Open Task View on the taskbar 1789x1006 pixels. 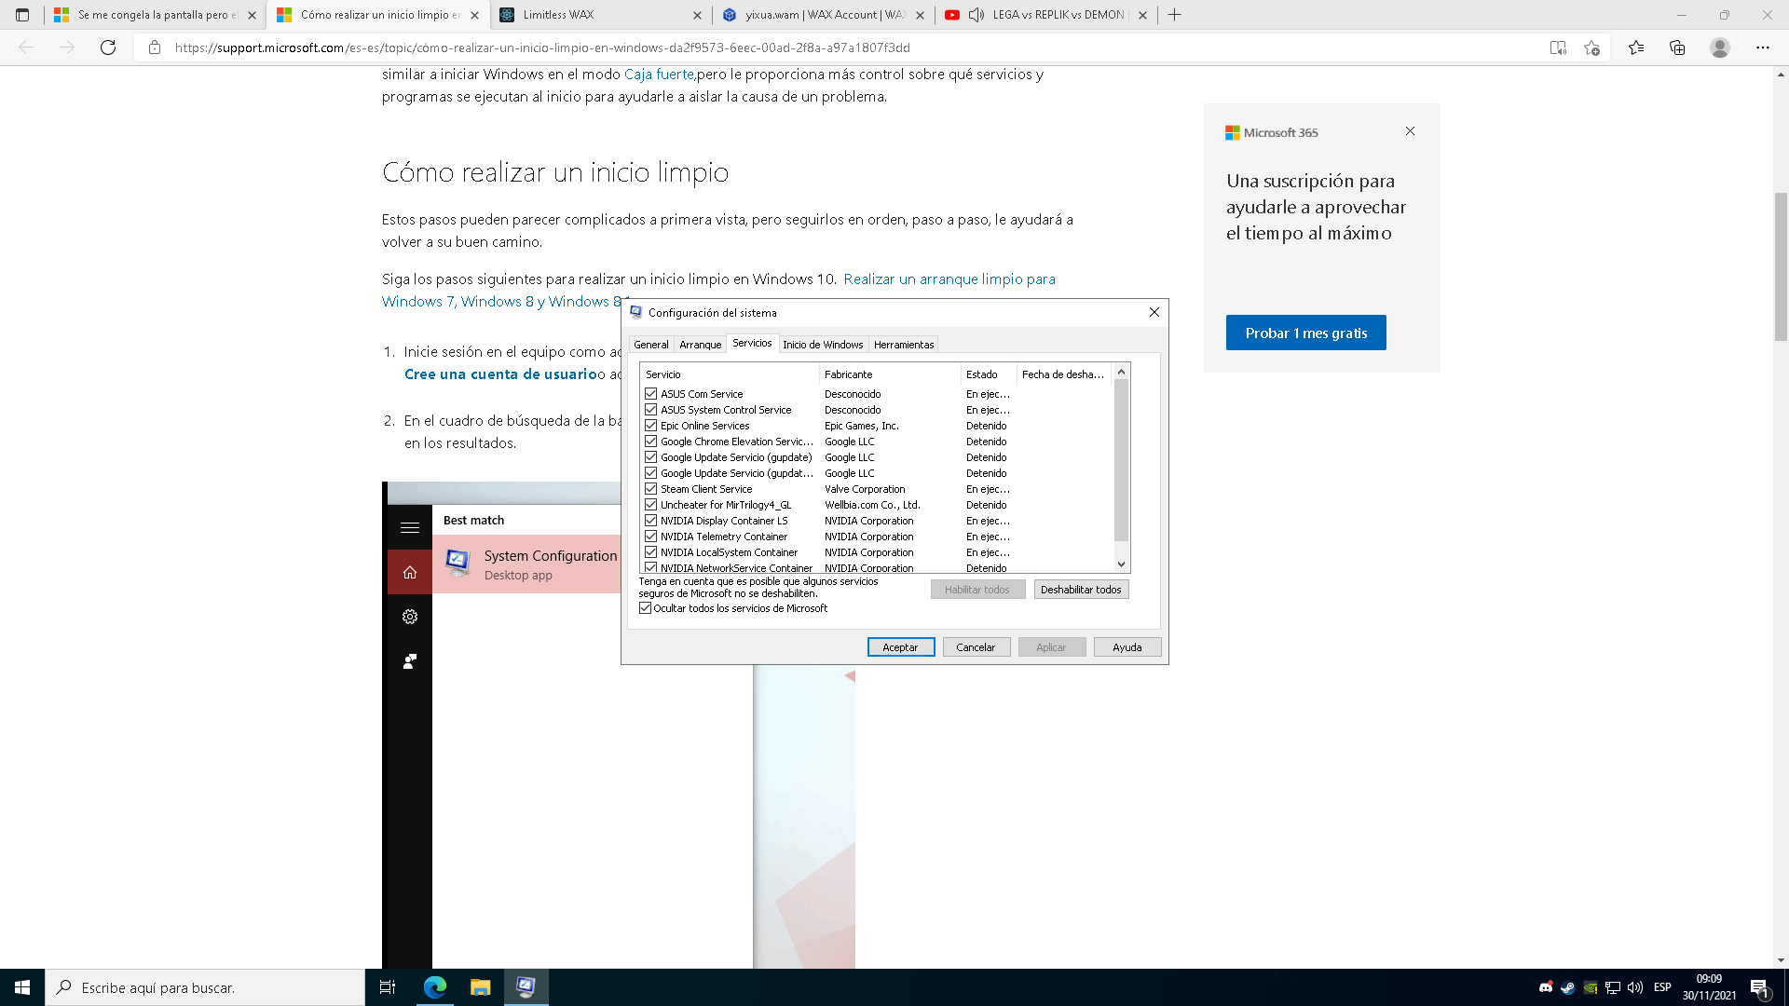tap(388, 987)
